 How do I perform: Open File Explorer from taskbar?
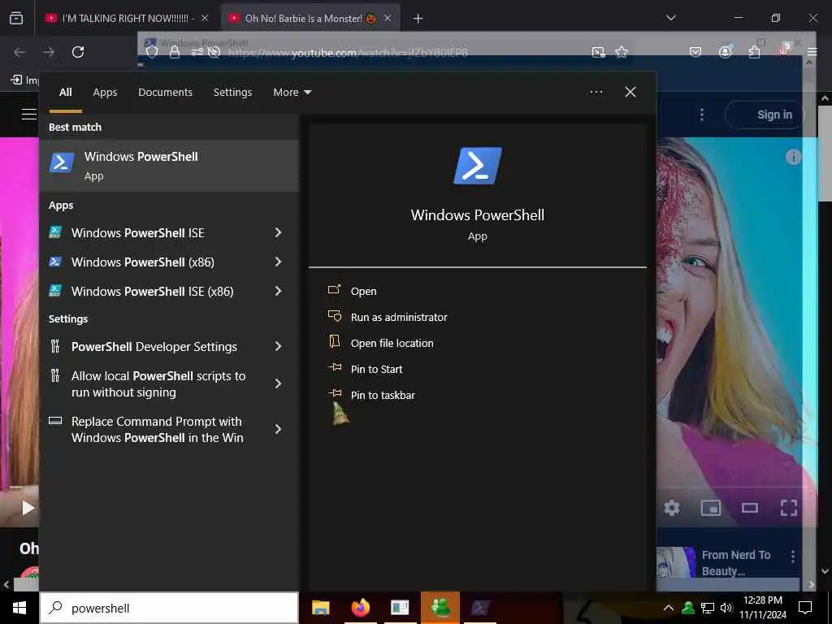320,608
